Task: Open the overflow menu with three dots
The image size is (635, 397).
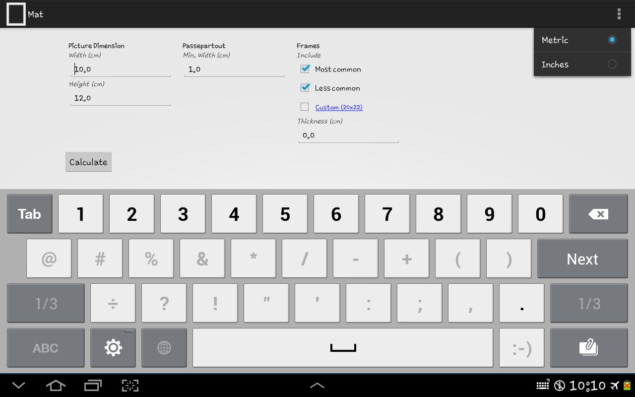Action: (619, 14)
